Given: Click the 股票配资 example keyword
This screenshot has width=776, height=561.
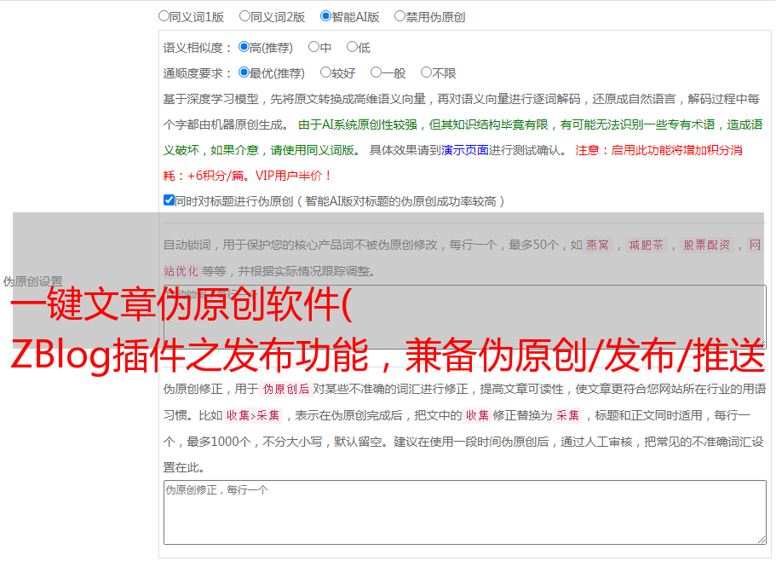Looking at the screenshot, I should tap(707, 245).
